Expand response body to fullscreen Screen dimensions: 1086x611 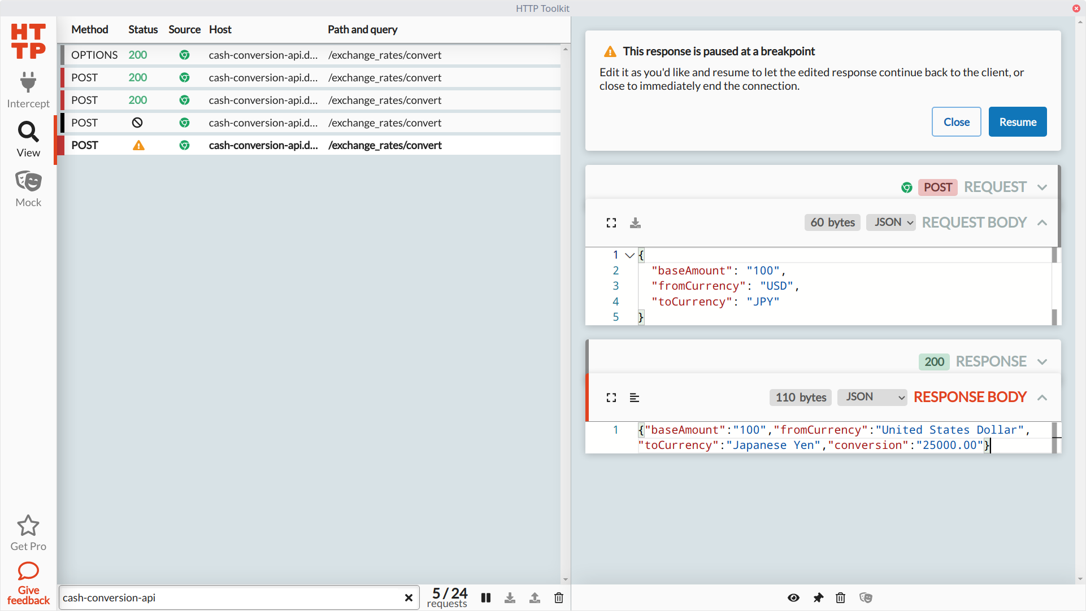[x=611, y=398]
